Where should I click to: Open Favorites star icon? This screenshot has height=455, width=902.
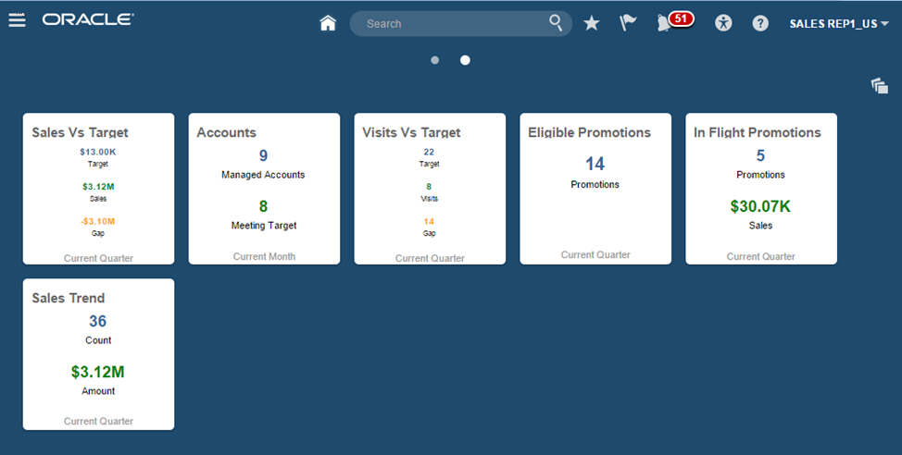(592, 23)
